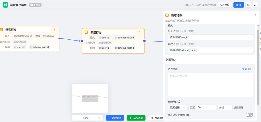This screenshot has height=122, width=261.
Task: Open the 分钟 unit dropdown
Action: (x=225, y=107)
